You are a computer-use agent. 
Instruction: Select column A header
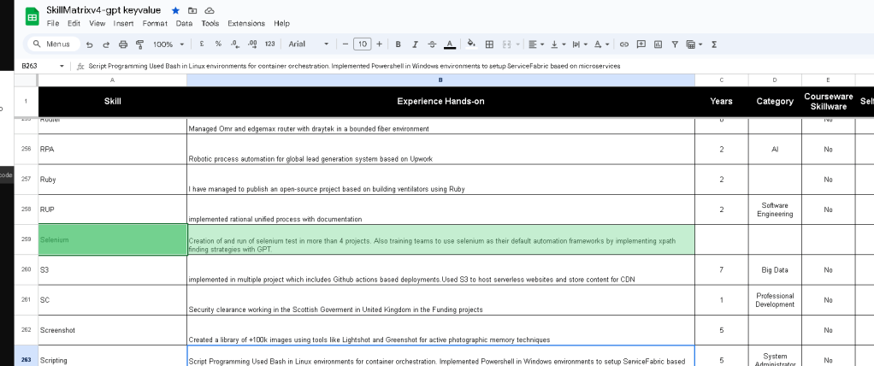point(113,80)
